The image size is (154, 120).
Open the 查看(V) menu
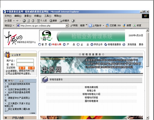click(28, 16)
